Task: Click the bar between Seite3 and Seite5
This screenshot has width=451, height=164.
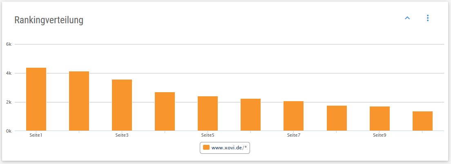Action: point(165,111)
